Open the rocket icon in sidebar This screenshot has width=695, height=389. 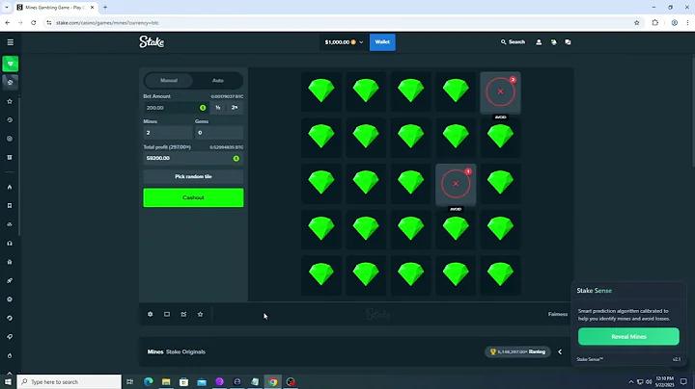click(10, 281)
